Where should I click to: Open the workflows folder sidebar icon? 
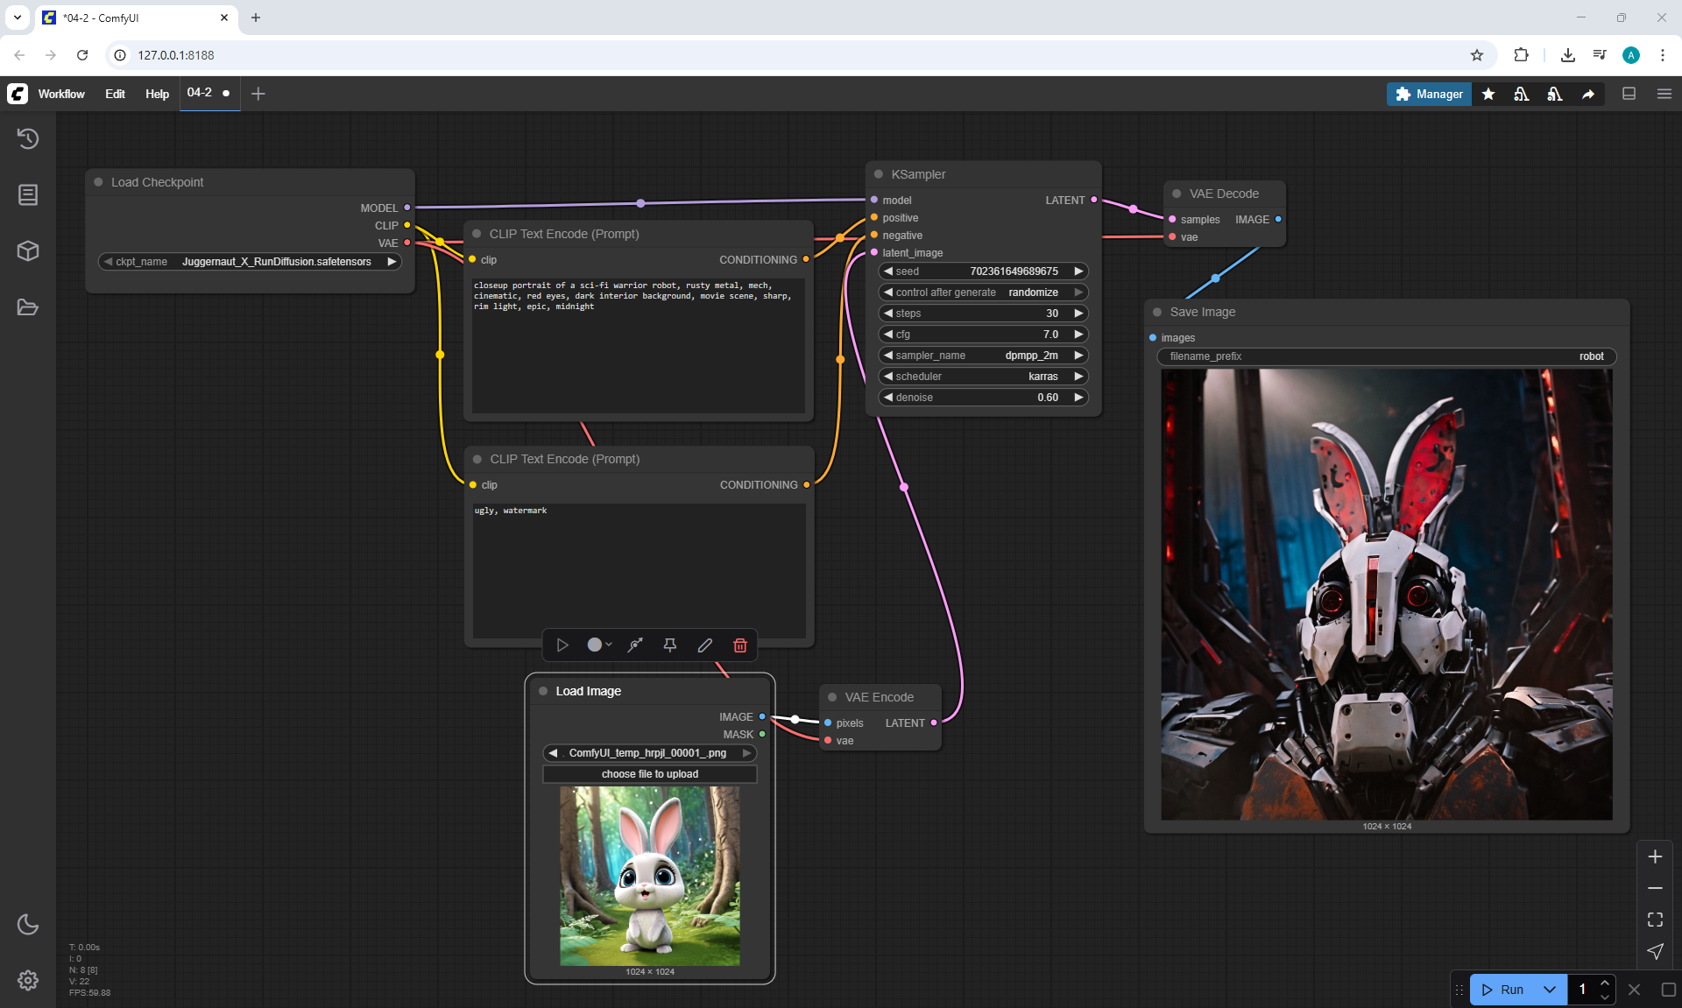28,307
